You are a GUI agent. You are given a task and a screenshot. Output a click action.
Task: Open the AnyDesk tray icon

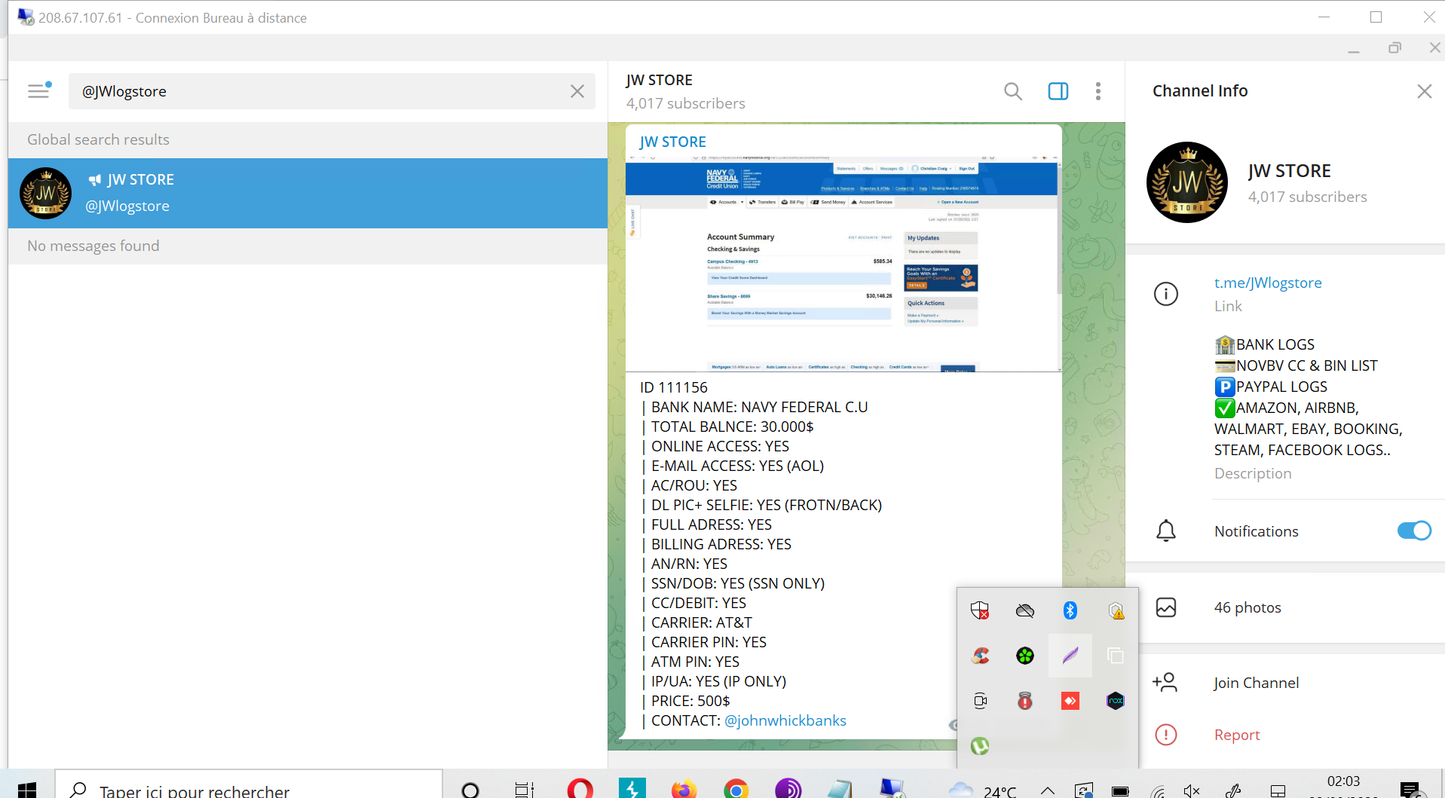click(x=1070, y=701)
